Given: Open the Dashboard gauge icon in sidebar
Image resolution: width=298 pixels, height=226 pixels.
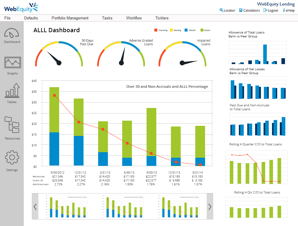Looking at the screenshot, I should tap(12, 33).
